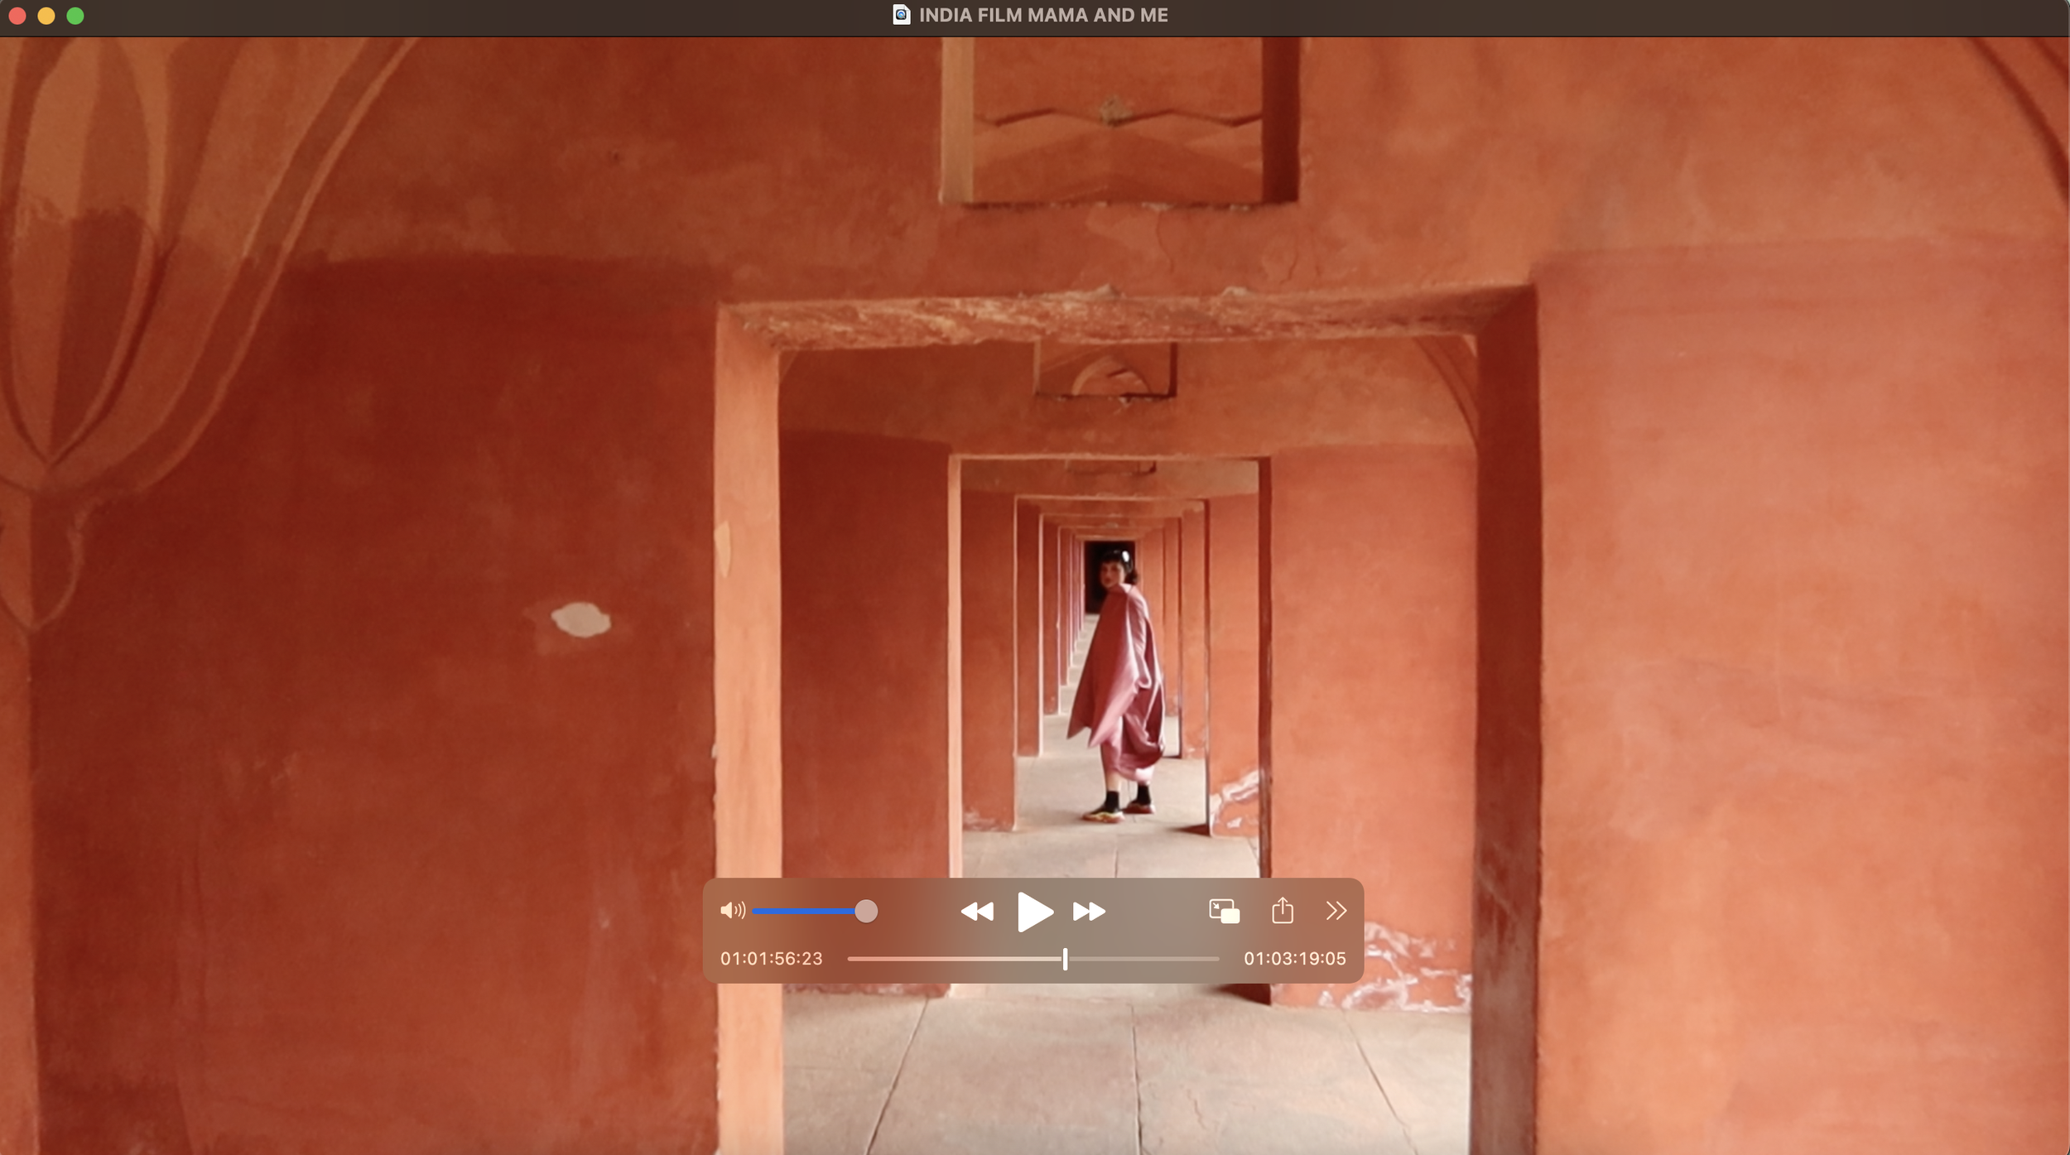Minimize window using yellow button

pyautogui.click(x=46, y=16)
